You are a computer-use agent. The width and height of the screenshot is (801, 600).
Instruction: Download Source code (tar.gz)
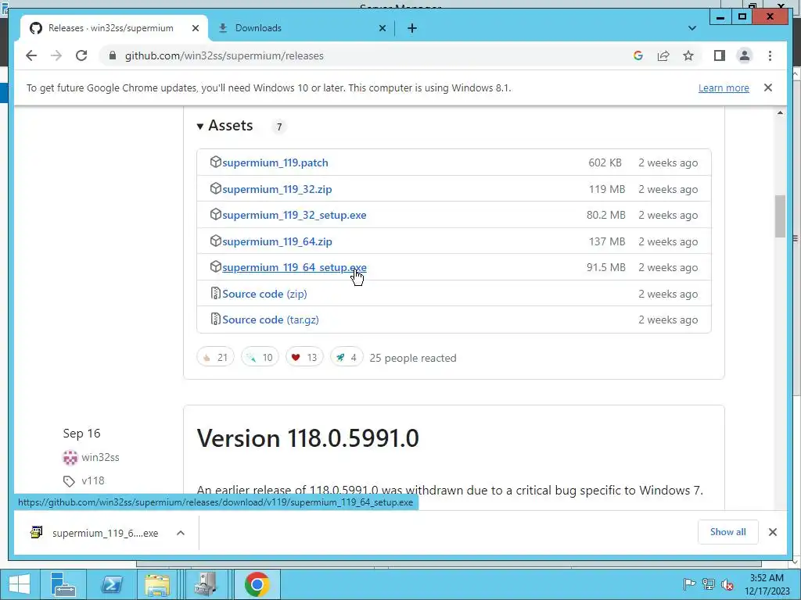tap(270, 320)
